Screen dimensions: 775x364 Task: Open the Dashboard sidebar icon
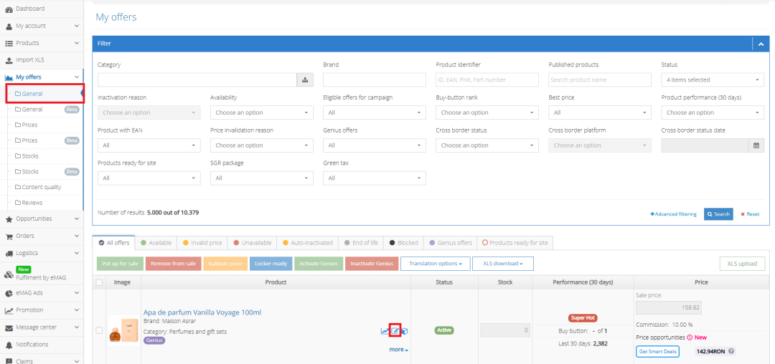[x=9, y=9]
